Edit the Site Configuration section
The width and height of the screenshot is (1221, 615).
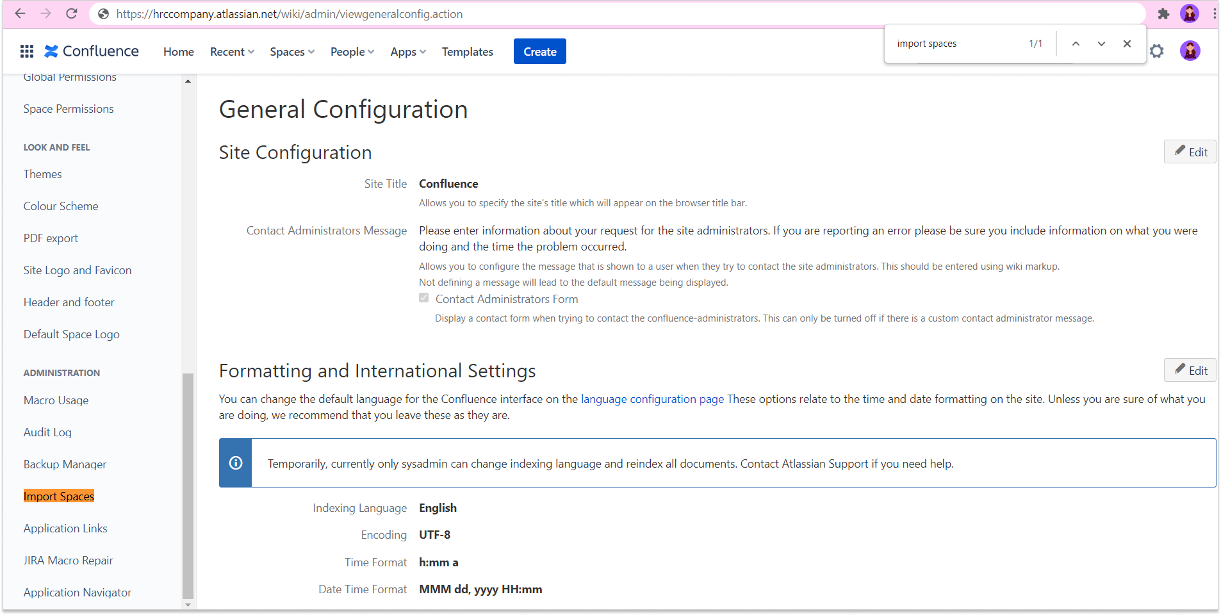(1190, 152)
